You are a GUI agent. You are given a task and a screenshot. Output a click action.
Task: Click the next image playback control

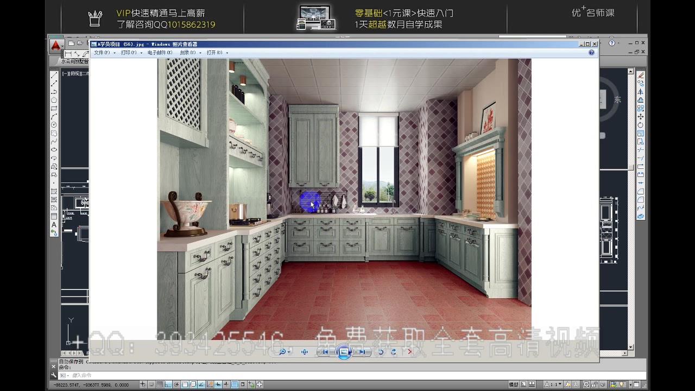click(x=363, y=351)
